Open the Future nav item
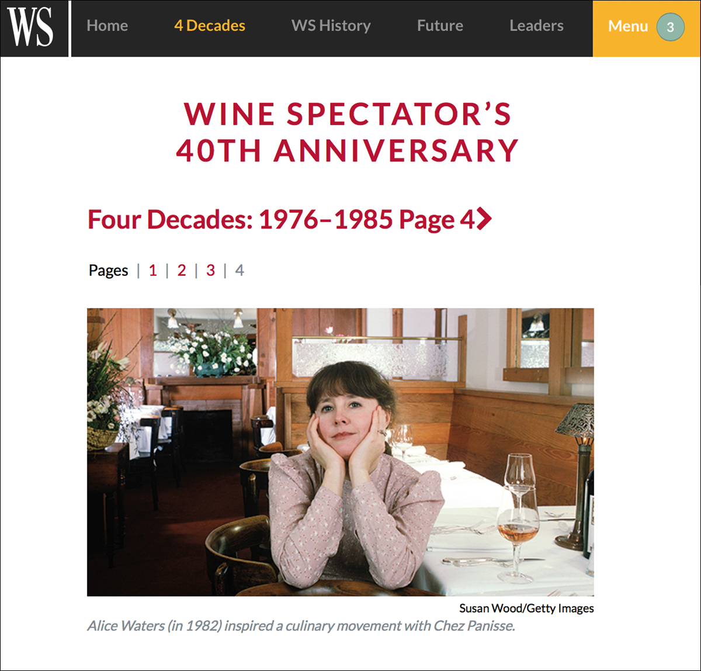This screenshot has height=671, width=701. [x=440, y=26]
